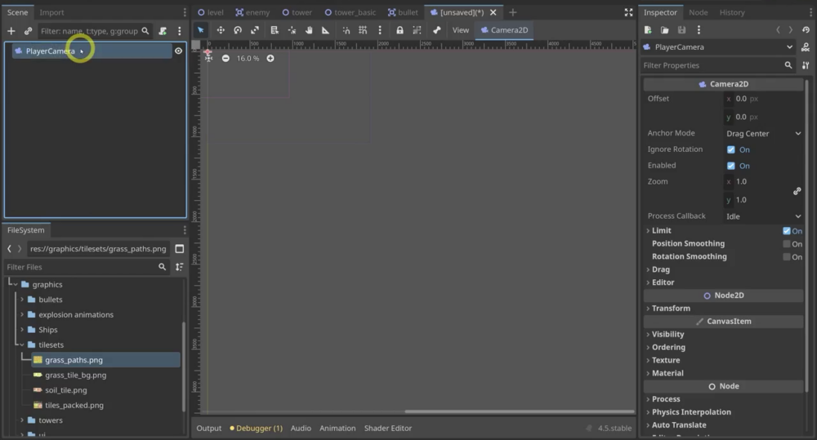
Task: Click the scene tree filter field
Action: pos(94,31)
